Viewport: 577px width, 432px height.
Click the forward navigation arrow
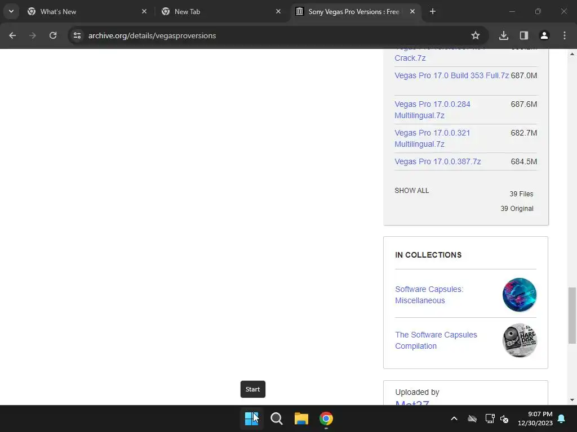click(x=33, y=35)
